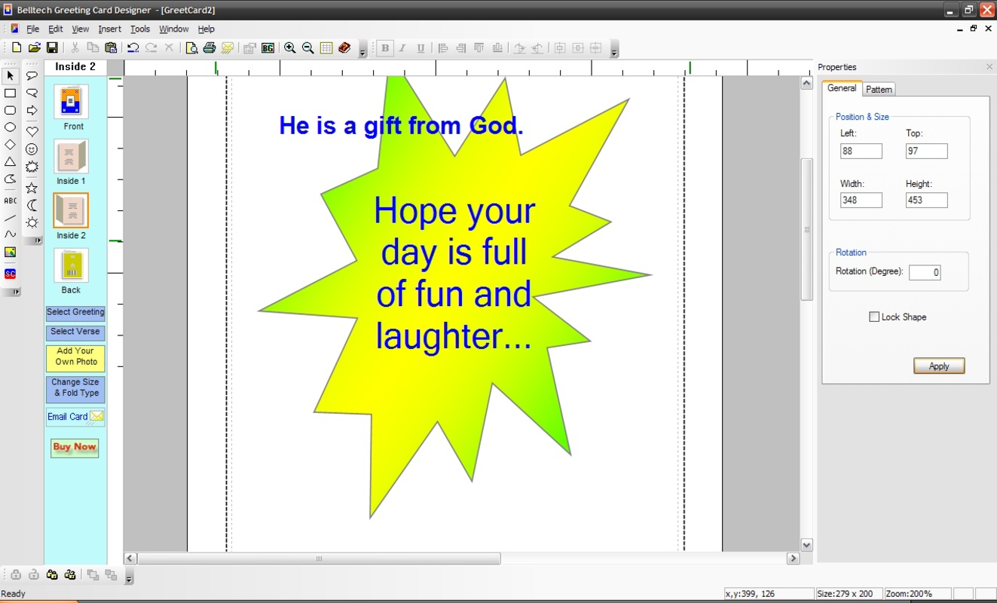Open the View menu
The image size is (997, 603).
click(x=81, y=29)
